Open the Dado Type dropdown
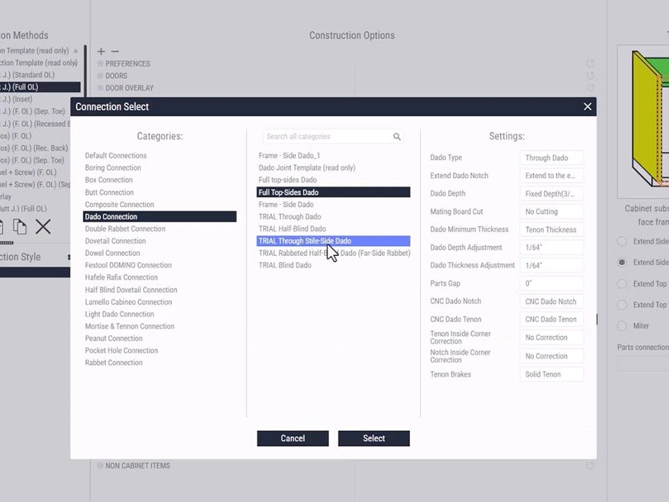This screenshot has height=502, width=669. point(551,158)
